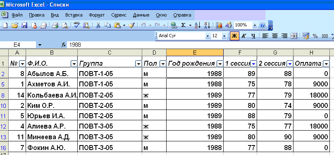The width and height of the screenshot is (334, 155).
Task: Open the Правка menu
Action: (37, 15)
